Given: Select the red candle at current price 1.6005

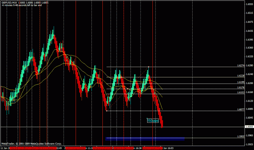Looking at the screenshot, I should tap(162, 124).
